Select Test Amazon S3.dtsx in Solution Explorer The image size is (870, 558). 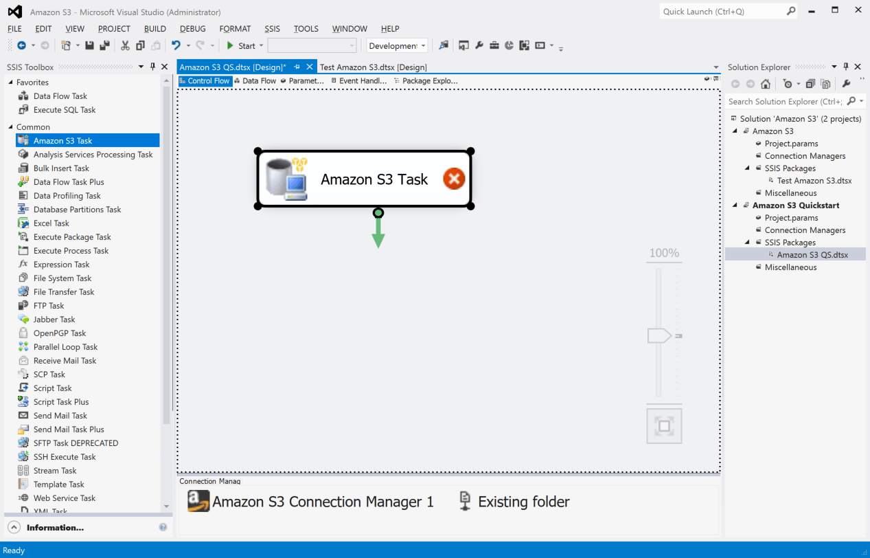coord(814,181)
